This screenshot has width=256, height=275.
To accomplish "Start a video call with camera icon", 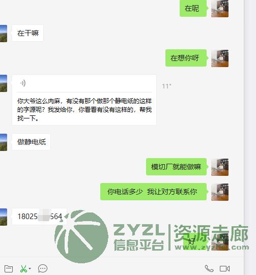I will (x=224, y=268).
